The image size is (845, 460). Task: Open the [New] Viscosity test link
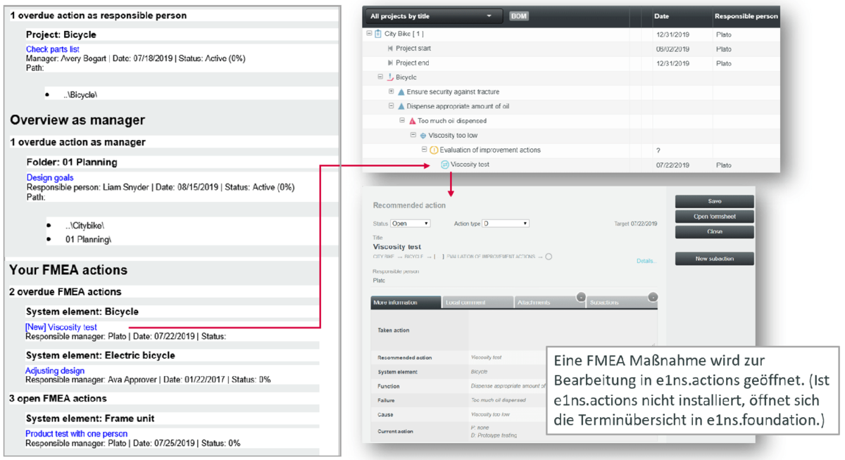pos(61,327)
